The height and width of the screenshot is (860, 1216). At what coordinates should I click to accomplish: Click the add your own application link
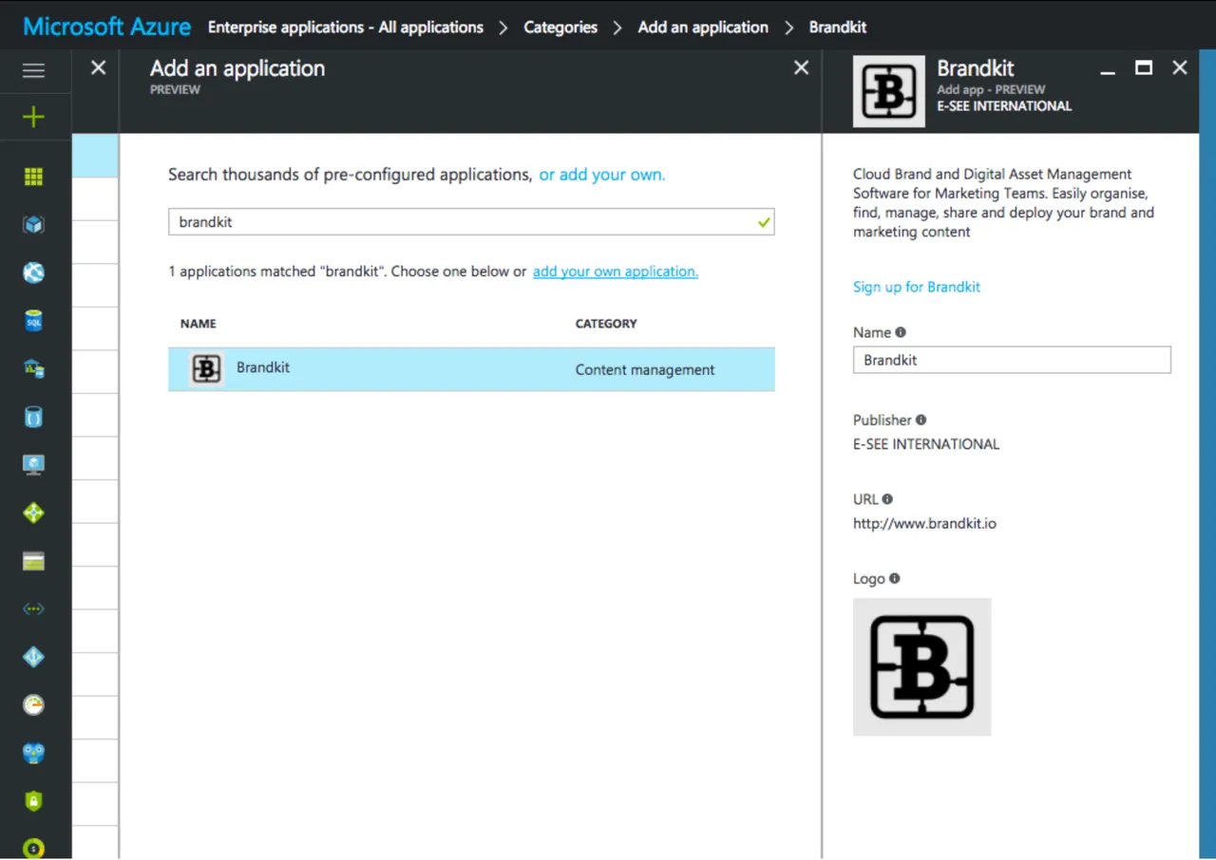point(615,271)
